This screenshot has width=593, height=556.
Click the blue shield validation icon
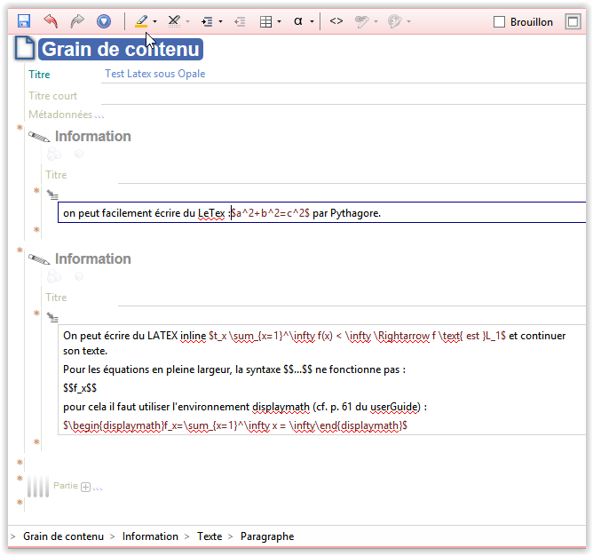click(104, 21)
